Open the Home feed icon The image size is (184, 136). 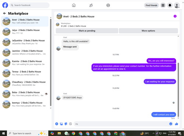coord(74,5)
